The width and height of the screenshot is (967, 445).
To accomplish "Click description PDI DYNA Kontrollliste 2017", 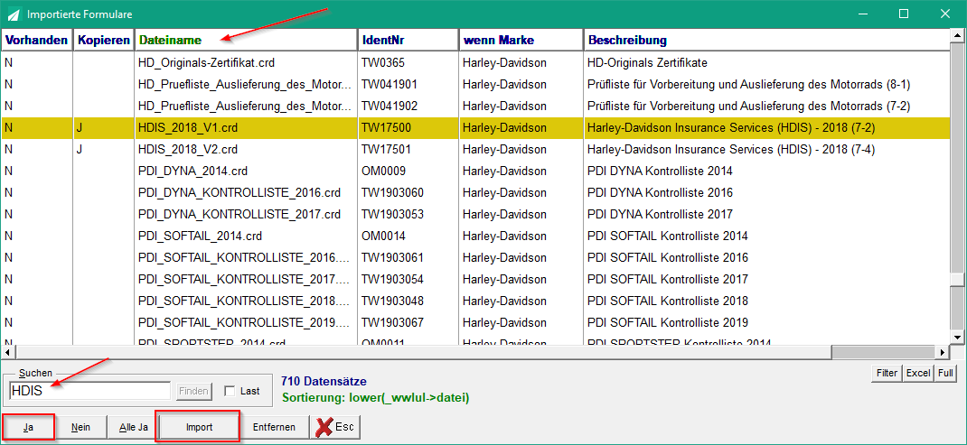I will tap(660, 214).
